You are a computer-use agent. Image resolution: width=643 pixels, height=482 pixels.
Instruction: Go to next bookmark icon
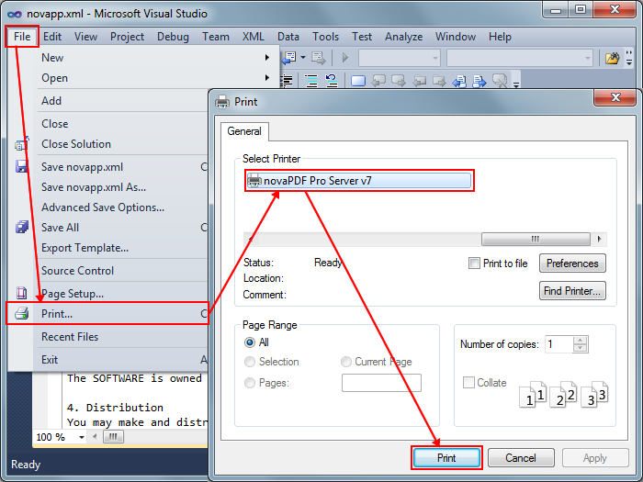coord(398,81)
